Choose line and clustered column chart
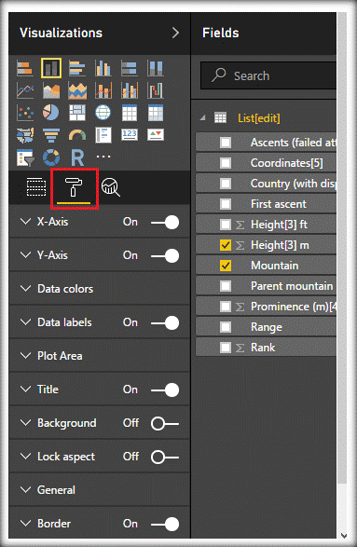Image resolution: width=357 pixels, height=547 pixels. pyautogui.click(x=130, y=90)
